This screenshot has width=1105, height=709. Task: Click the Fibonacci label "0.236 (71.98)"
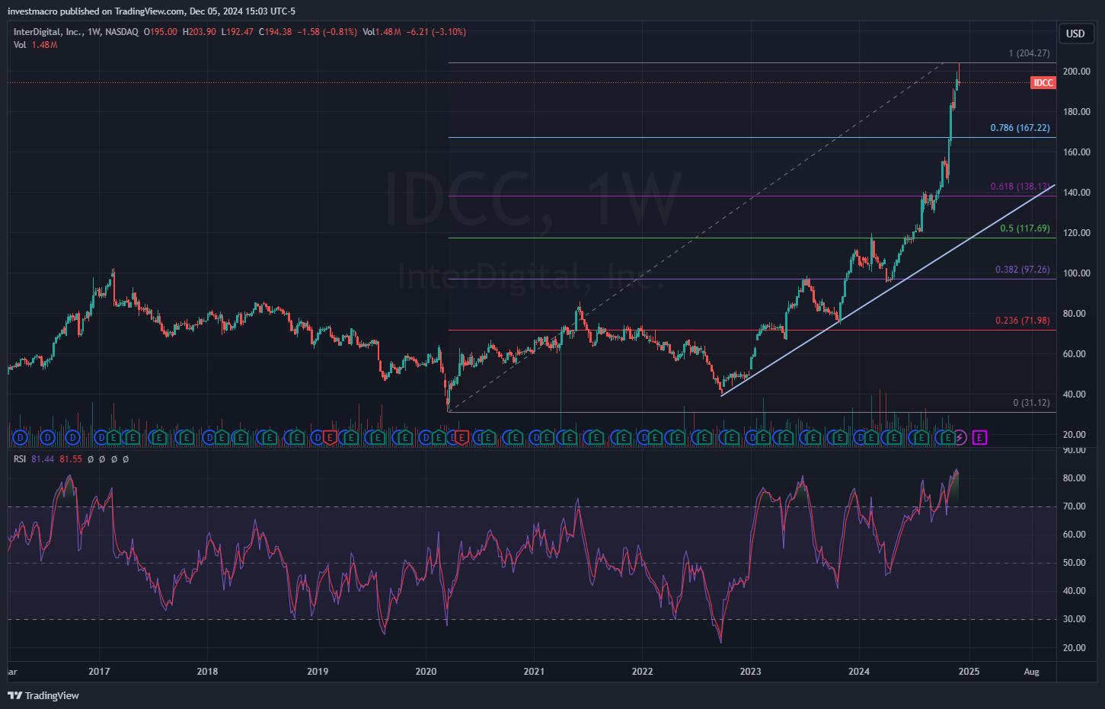coord(1023,321)
